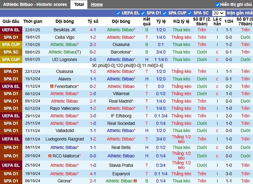Click the KQ tỷ lệ column header
This screenshot has width=253, height=184.
[x=181, y=21]
